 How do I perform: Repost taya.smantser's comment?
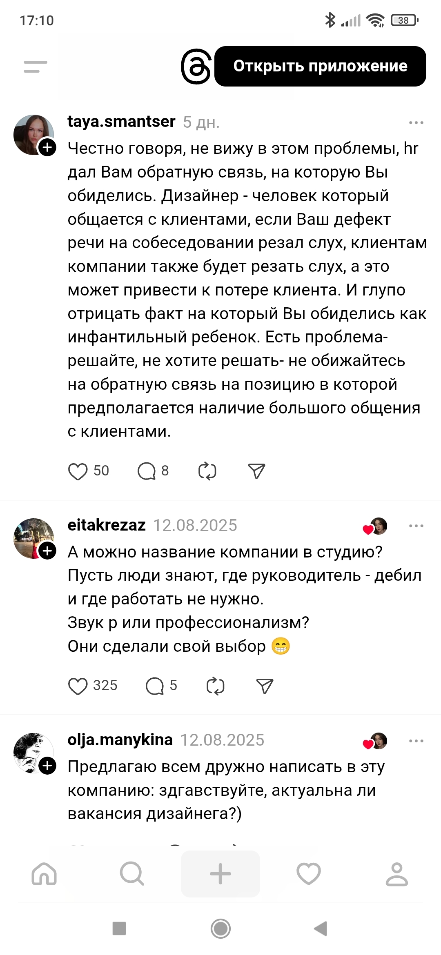click(207, 471)
